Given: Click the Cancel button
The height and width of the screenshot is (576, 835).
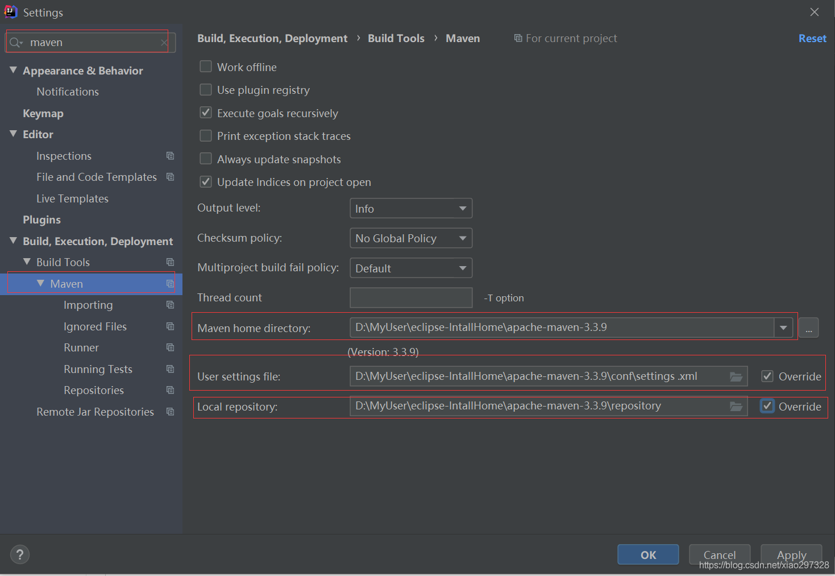Looking at the screenshot, I should (720, 554).
